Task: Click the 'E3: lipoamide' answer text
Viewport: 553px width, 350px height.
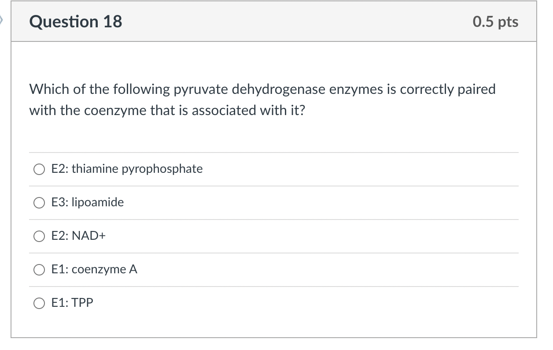Action: [88, 202]
